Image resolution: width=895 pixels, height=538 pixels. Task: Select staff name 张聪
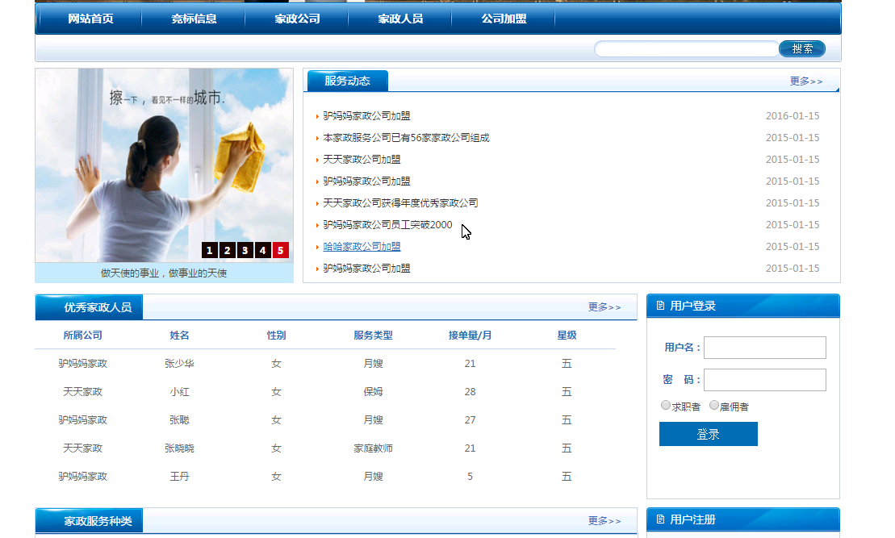[179, 420]
